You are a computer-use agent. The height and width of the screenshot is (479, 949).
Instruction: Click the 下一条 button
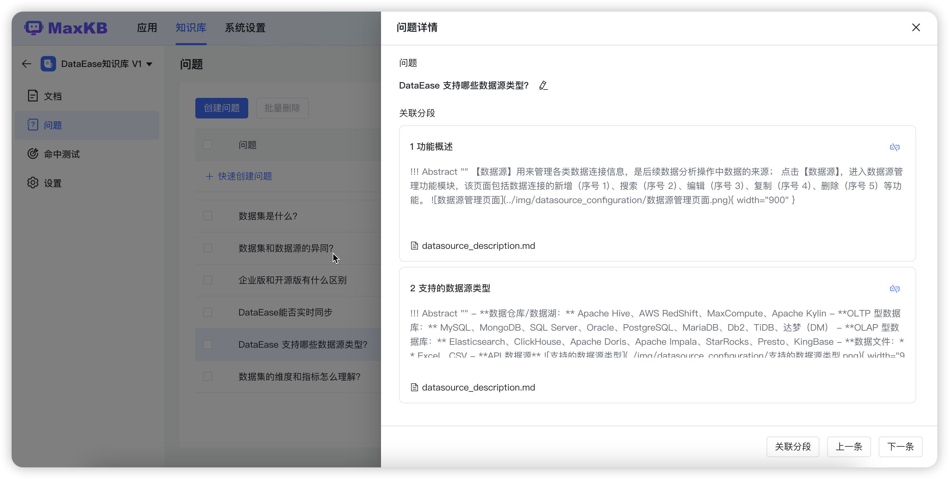900,446
